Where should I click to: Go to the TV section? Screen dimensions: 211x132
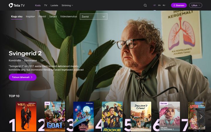tap(46, 5)
